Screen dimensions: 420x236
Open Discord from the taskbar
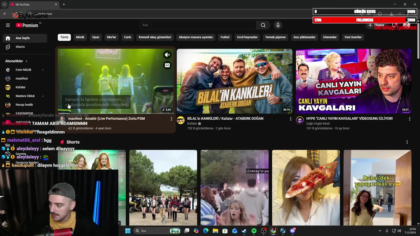[x=292, y=231]
